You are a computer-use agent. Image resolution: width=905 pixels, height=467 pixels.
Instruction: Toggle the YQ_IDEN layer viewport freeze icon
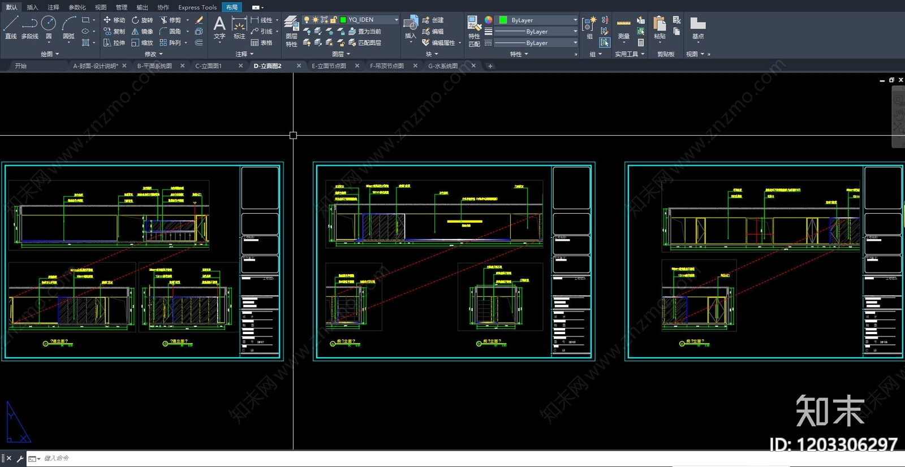[x=325, y=20]
